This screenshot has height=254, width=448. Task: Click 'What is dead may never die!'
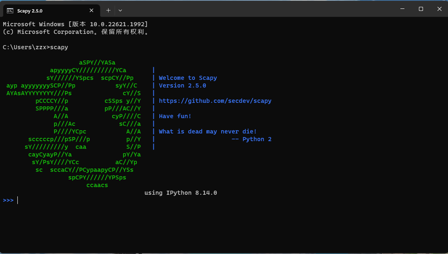click(208, 132)
